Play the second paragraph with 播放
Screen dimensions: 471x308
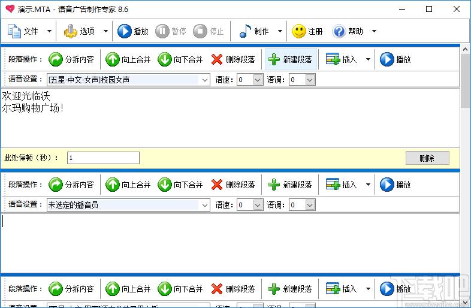click(395, 185)
